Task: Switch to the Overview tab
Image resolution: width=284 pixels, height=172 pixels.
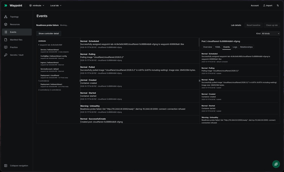Action: coord(208,47)
